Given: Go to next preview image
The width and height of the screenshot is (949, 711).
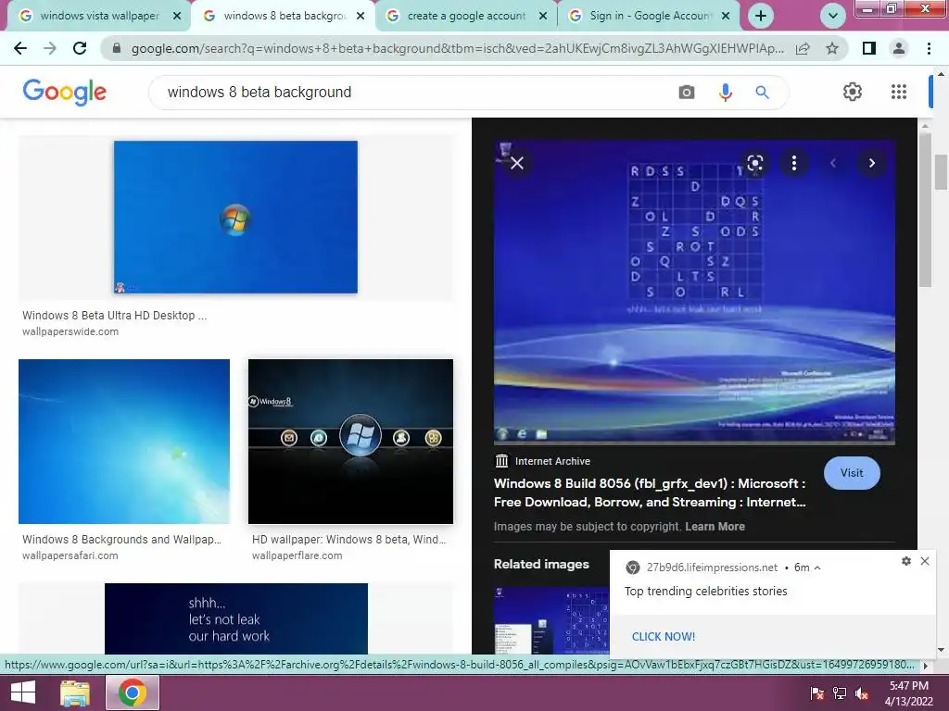Looking at the screenshot, I should 871,163.
